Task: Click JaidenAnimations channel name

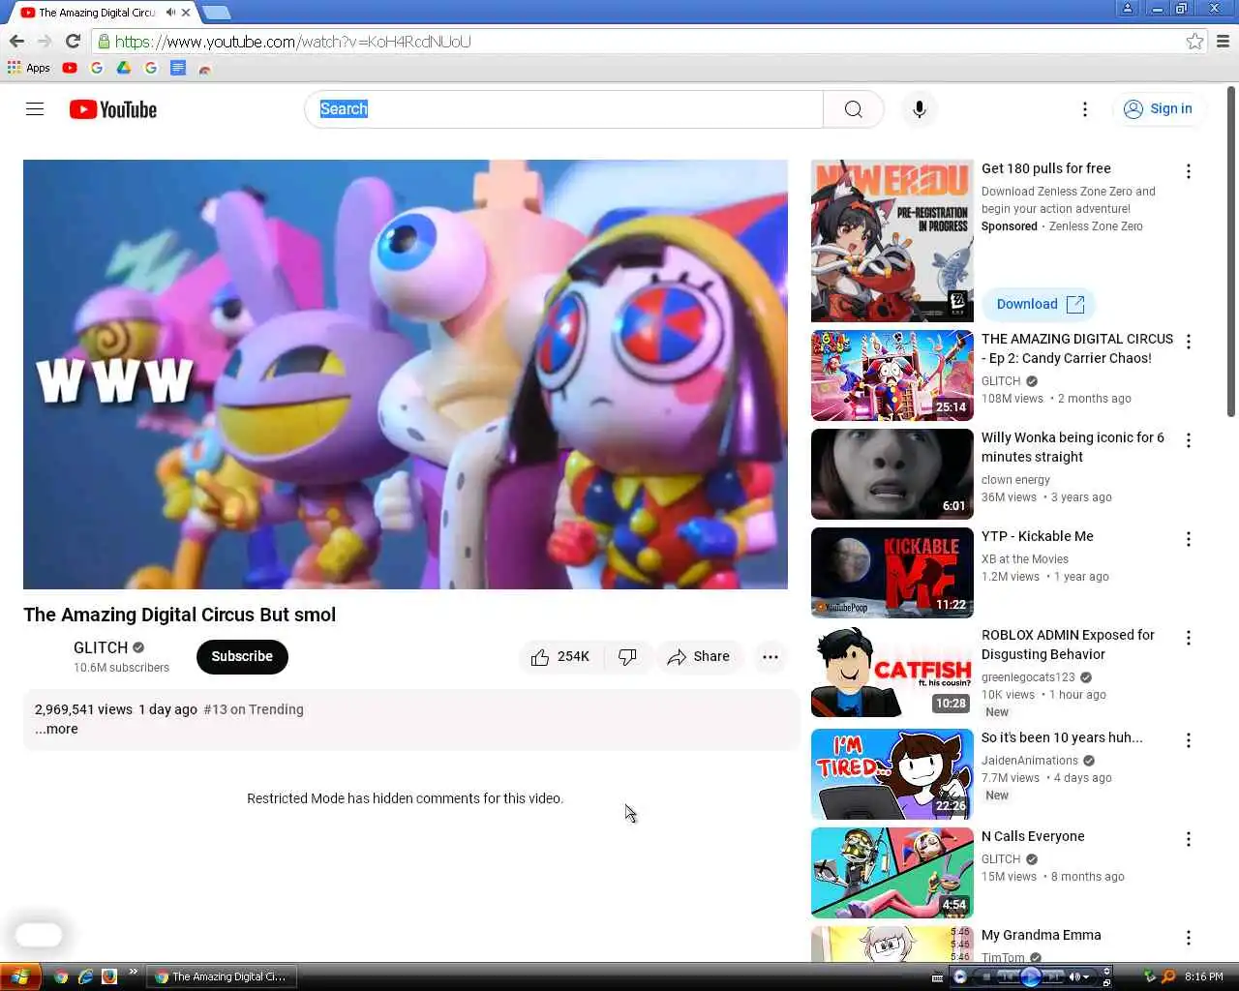Action: 1030,761
